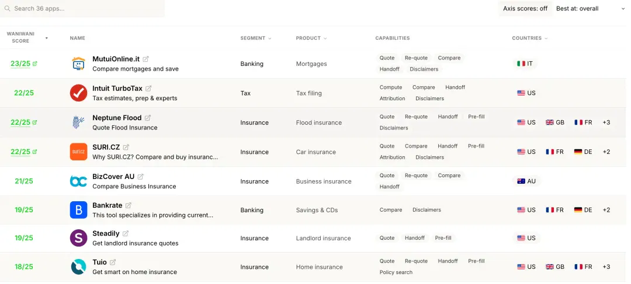This screenshot has width=631, height=284.
Task: Click the Policy search capability tag
Action: pyautogui.click(x=396, y=272)
